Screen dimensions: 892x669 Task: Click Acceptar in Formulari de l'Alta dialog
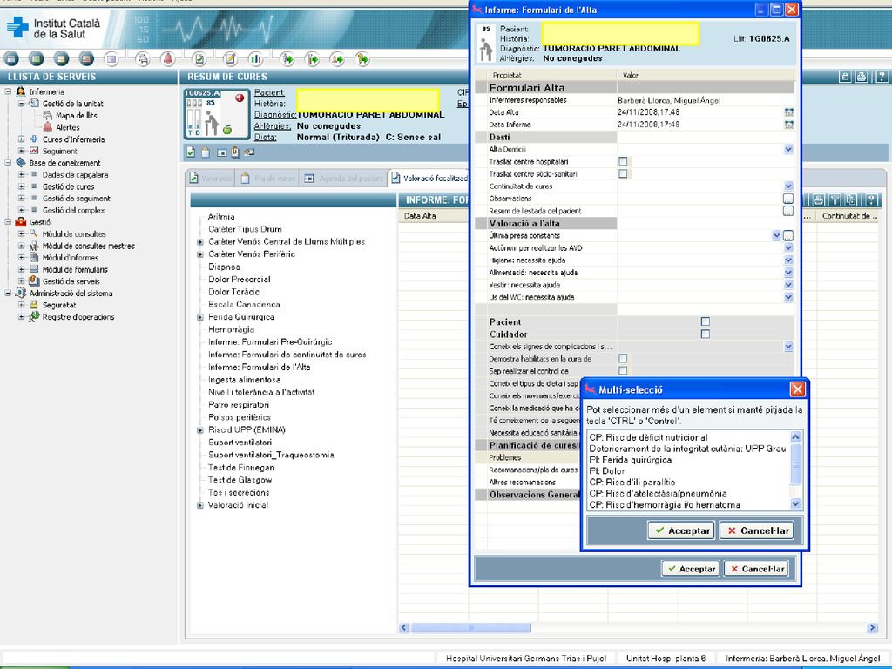click(691, 568)
